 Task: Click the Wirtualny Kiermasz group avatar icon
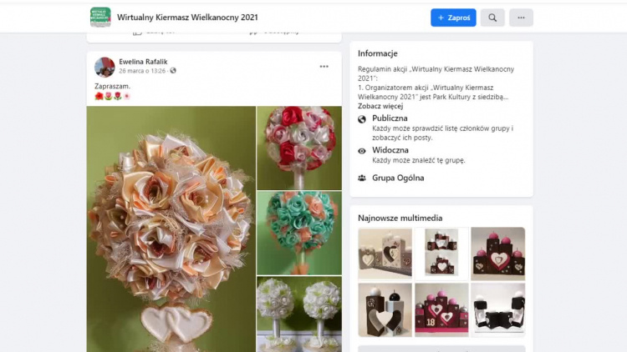(100, 17)
